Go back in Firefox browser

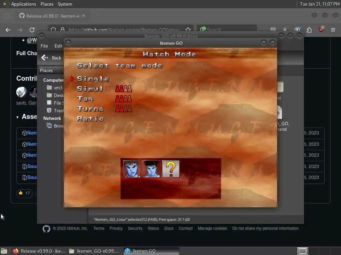[x=8, y=30]
